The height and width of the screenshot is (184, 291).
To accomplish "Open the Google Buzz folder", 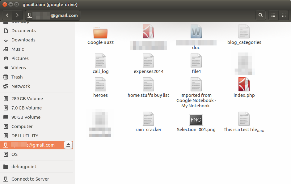I will [x=100, y=32].
